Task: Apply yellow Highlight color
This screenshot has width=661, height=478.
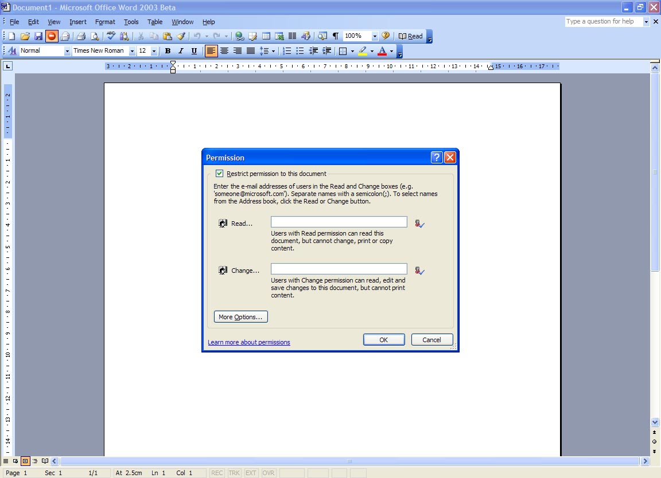Action: (363, 51)
